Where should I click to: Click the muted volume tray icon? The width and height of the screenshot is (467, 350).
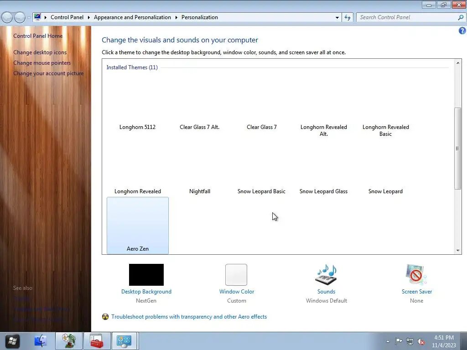tap(421, 341)
